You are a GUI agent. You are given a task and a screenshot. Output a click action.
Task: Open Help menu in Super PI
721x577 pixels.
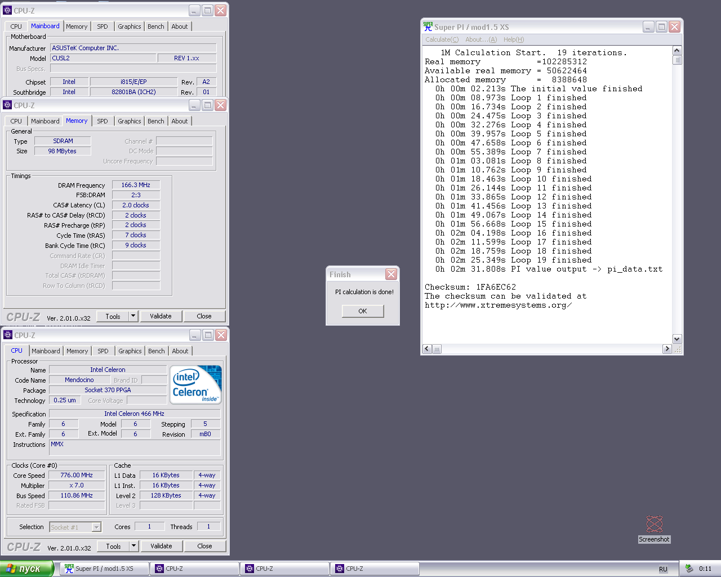(514, 39)
